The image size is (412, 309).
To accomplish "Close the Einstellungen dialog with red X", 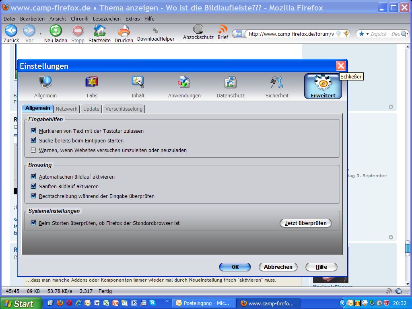I will click(x=341, y=66).
